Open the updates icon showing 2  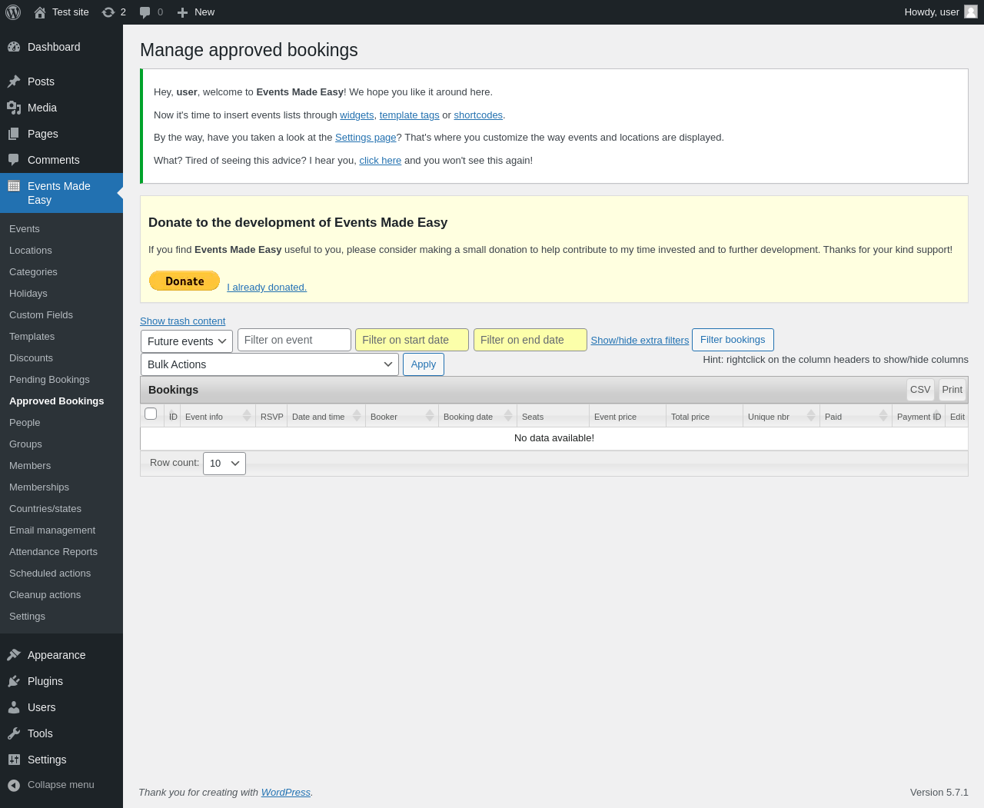pos(108,12)
